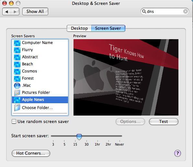Click the Pictures Folder icon

click(17, 93)
